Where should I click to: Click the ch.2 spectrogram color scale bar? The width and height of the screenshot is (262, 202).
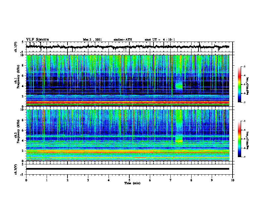(x=240, y=139)
